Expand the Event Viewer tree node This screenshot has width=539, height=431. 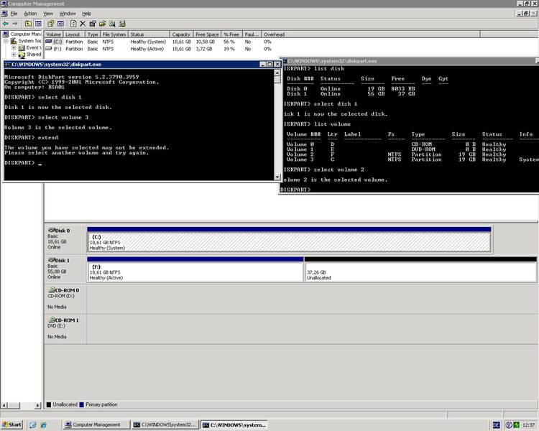pos(14,48)
